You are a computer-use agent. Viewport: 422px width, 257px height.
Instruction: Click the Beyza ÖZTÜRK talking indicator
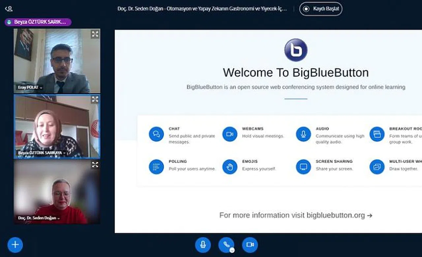pos(38,22)
